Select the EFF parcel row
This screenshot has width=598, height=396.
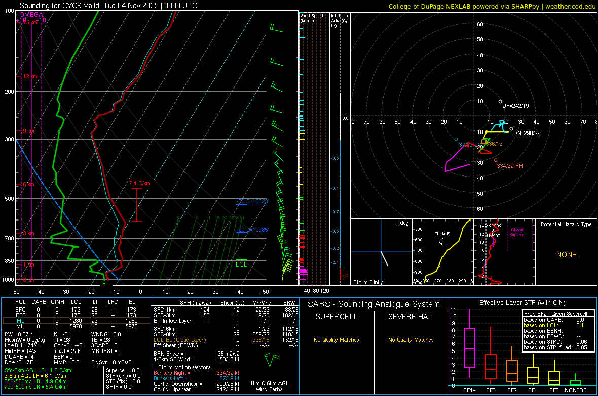pos(76,315)
